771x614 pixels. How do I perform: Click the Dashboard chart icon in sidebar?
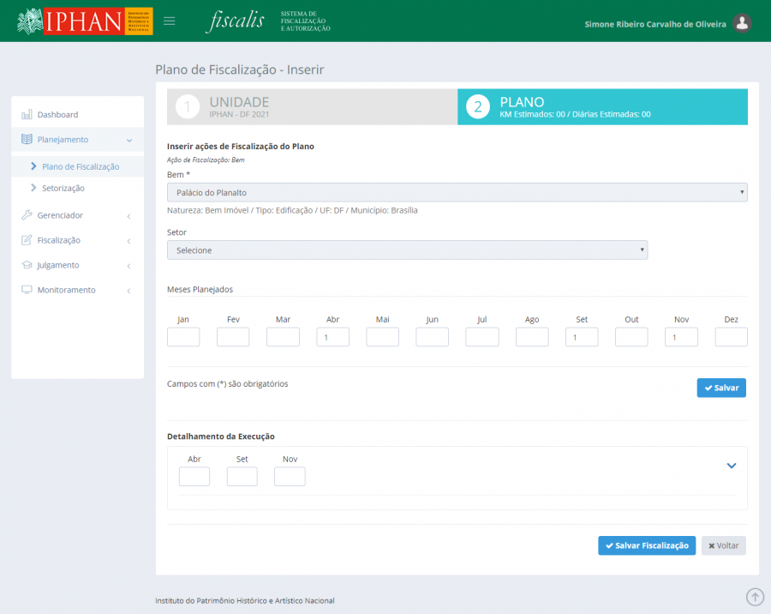click(x=27, y=115)
